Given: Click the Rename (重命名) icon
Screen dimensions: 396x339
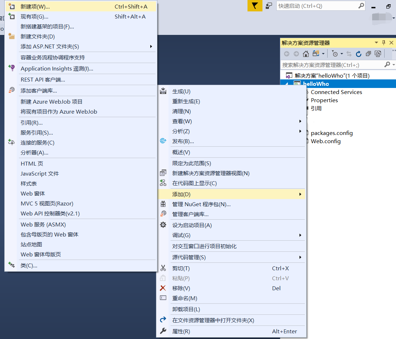Looking at the screenshot, I should point(163,298).
